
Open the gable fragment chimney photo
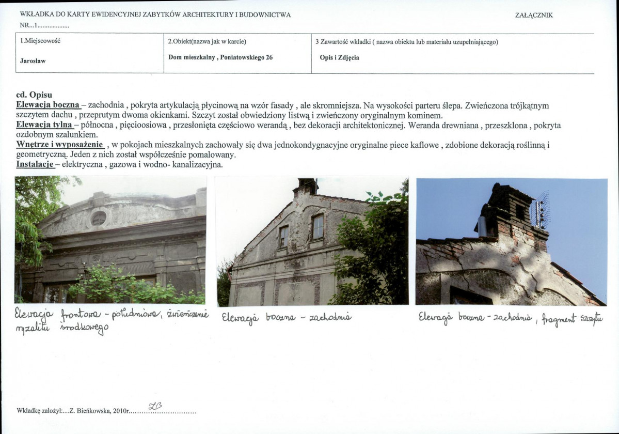[x=512, y=242]
